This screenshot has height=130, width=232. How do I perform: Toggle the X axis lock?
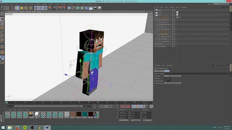pos(36,8)
